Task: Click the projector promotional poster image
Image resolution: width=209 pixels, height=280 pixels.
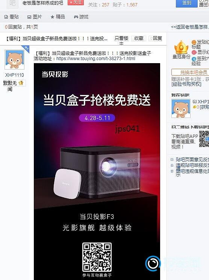Action: point(97,171)
